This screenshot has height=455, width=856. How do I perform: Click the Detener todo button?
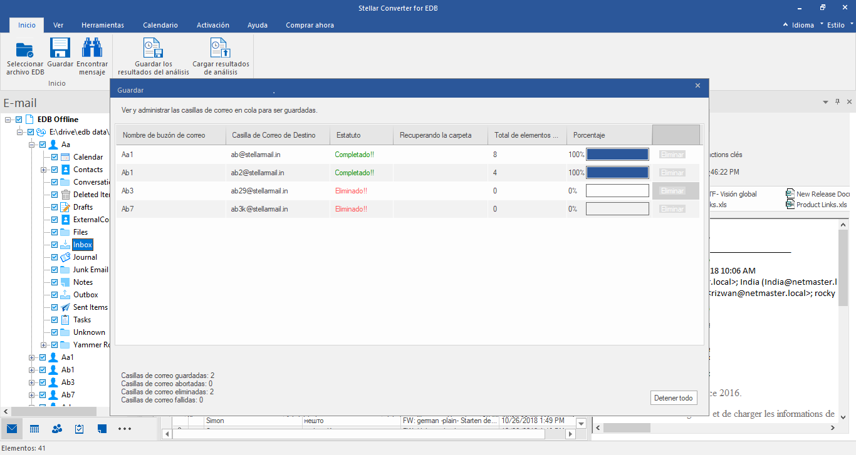(674, 398)
